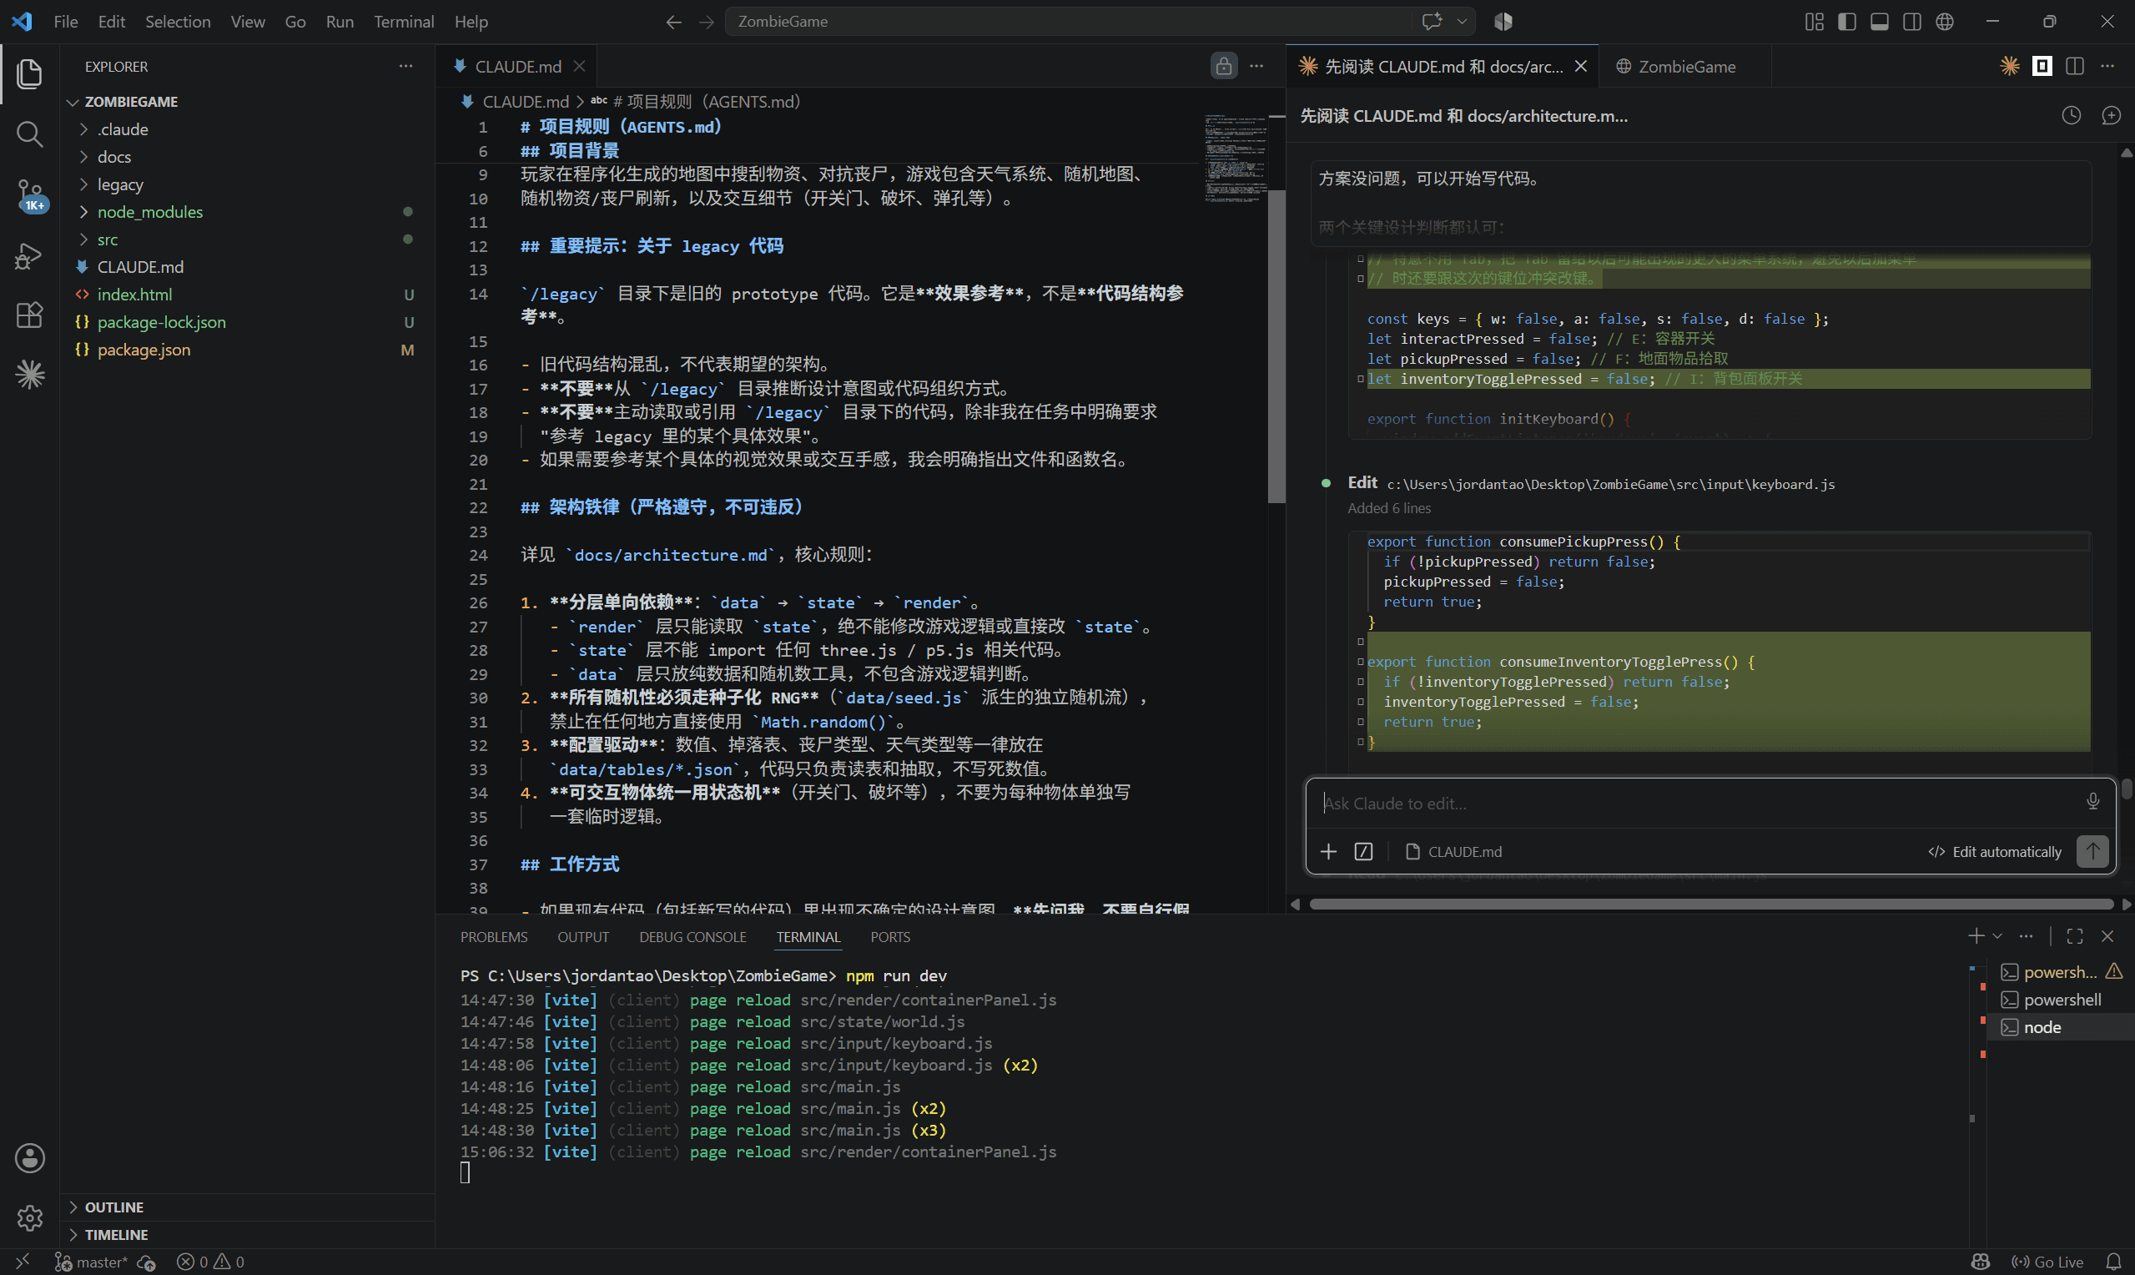Open the Claude Code icon in the activity bar
The image size is (2135, 1275).
click(x=29, y=375)
